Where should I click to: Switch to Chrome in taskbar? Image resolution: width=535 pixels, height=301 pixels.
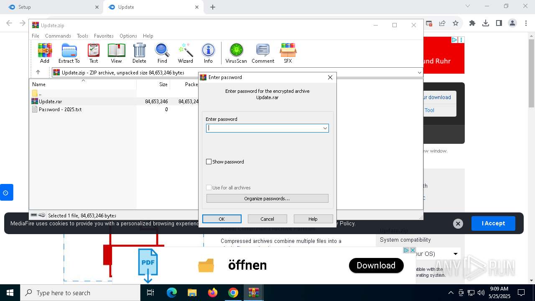[233, 293]
